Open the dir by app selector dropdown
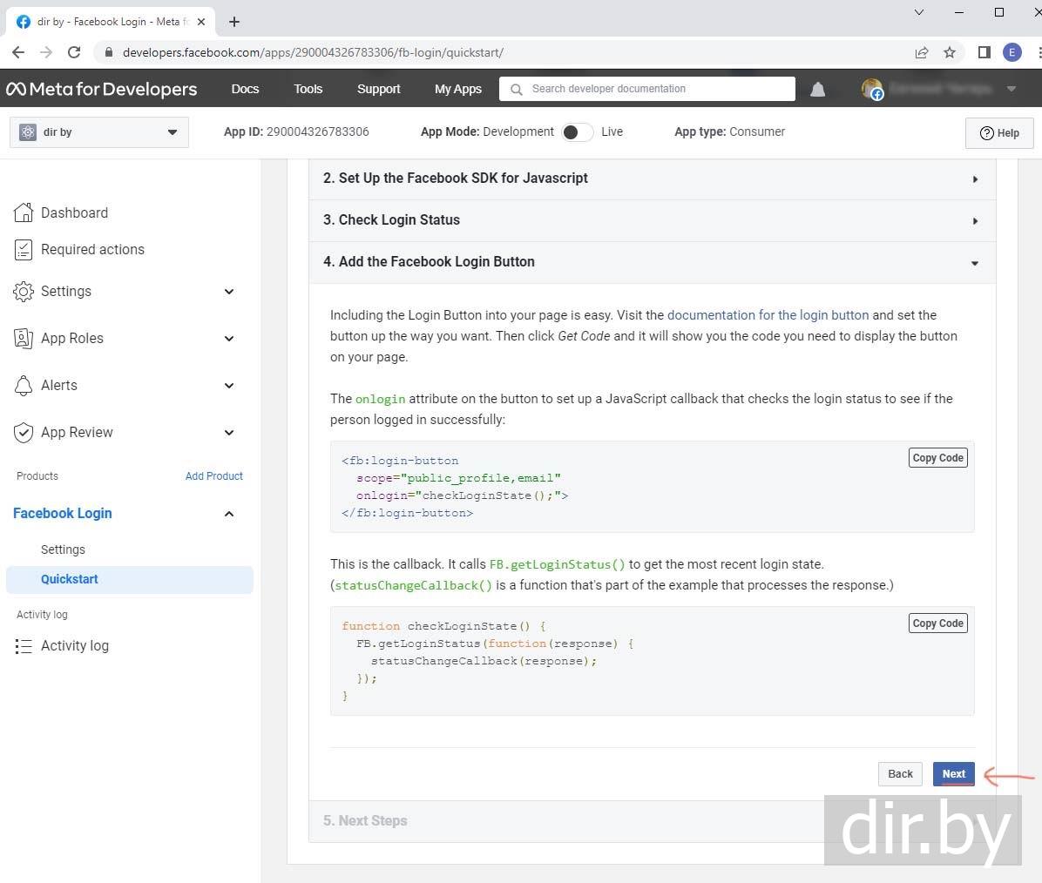The height and width of the screenshot is (883, 1042). click(x=99, y=132)
